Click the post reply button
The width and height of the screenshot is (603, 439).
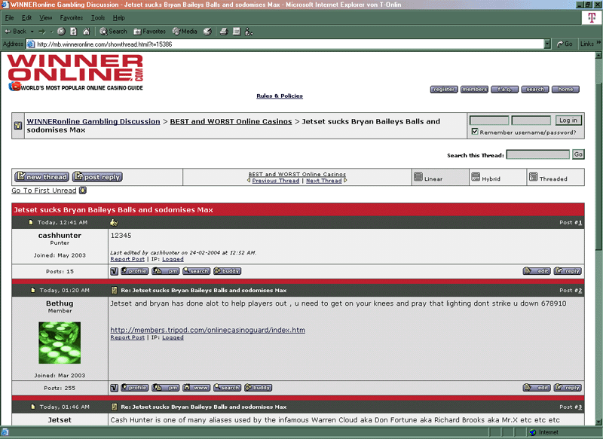[x=97, y=177]
